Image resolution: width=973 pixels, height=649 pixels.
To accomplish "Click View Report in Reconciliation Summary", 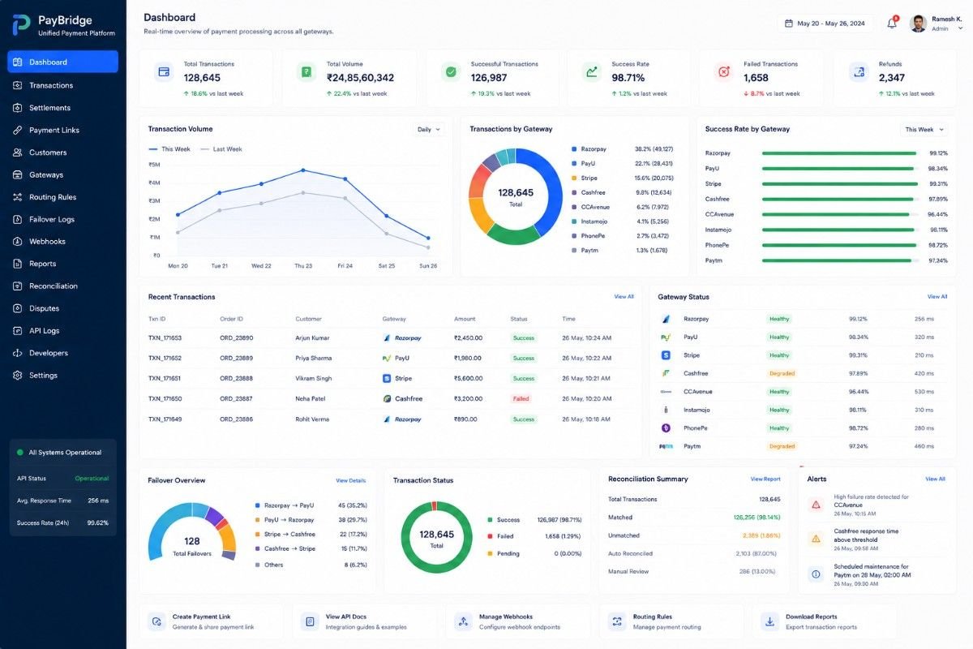I will [765, 479].
